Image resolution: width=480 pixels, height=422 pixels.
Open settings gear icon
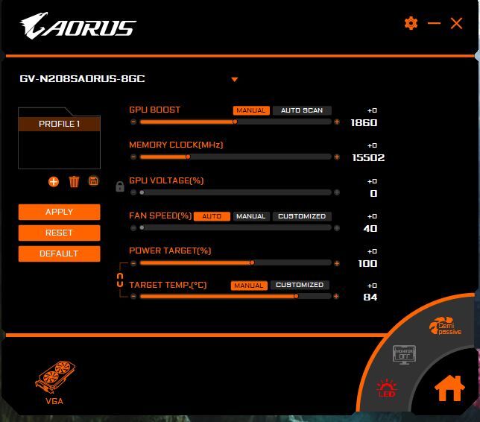[x=411, y=23]
